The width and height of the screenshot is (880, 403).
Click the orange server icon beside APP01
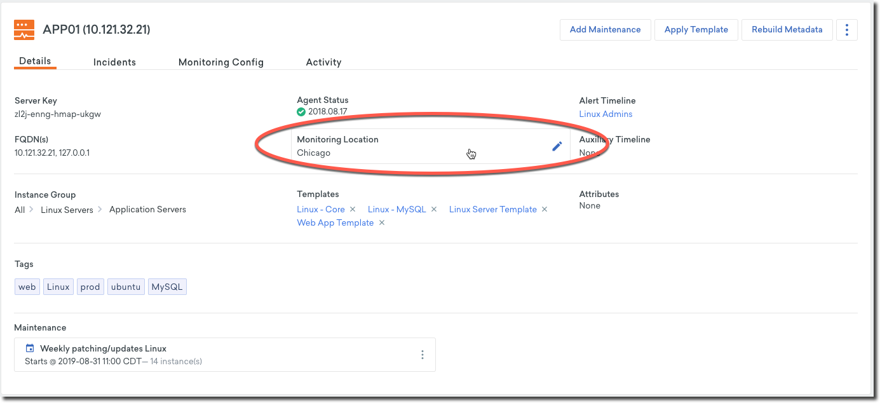[x=25, y=29]
